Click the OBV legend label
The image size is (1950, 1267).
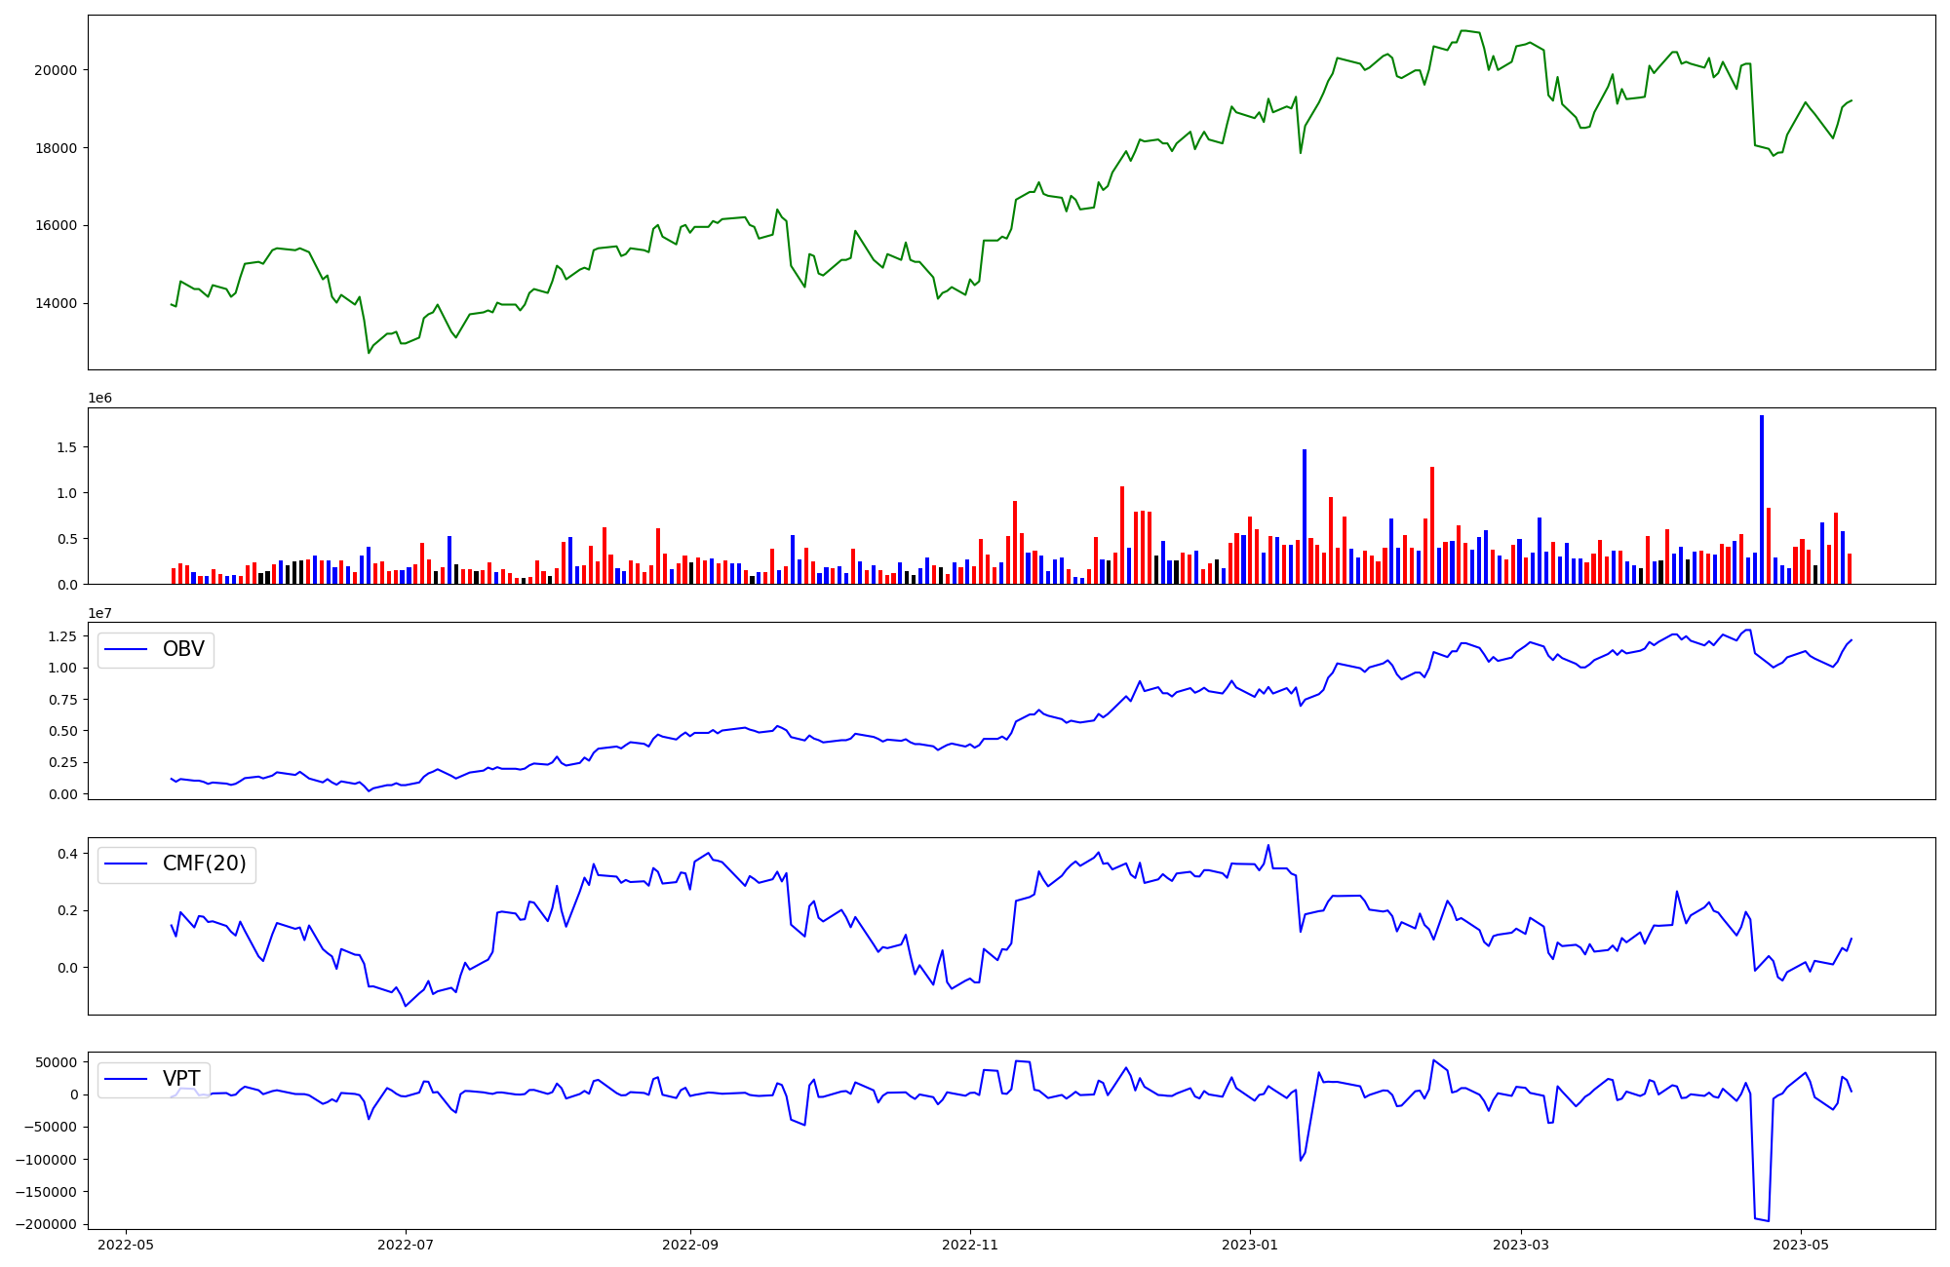click(x=183, y=650)
